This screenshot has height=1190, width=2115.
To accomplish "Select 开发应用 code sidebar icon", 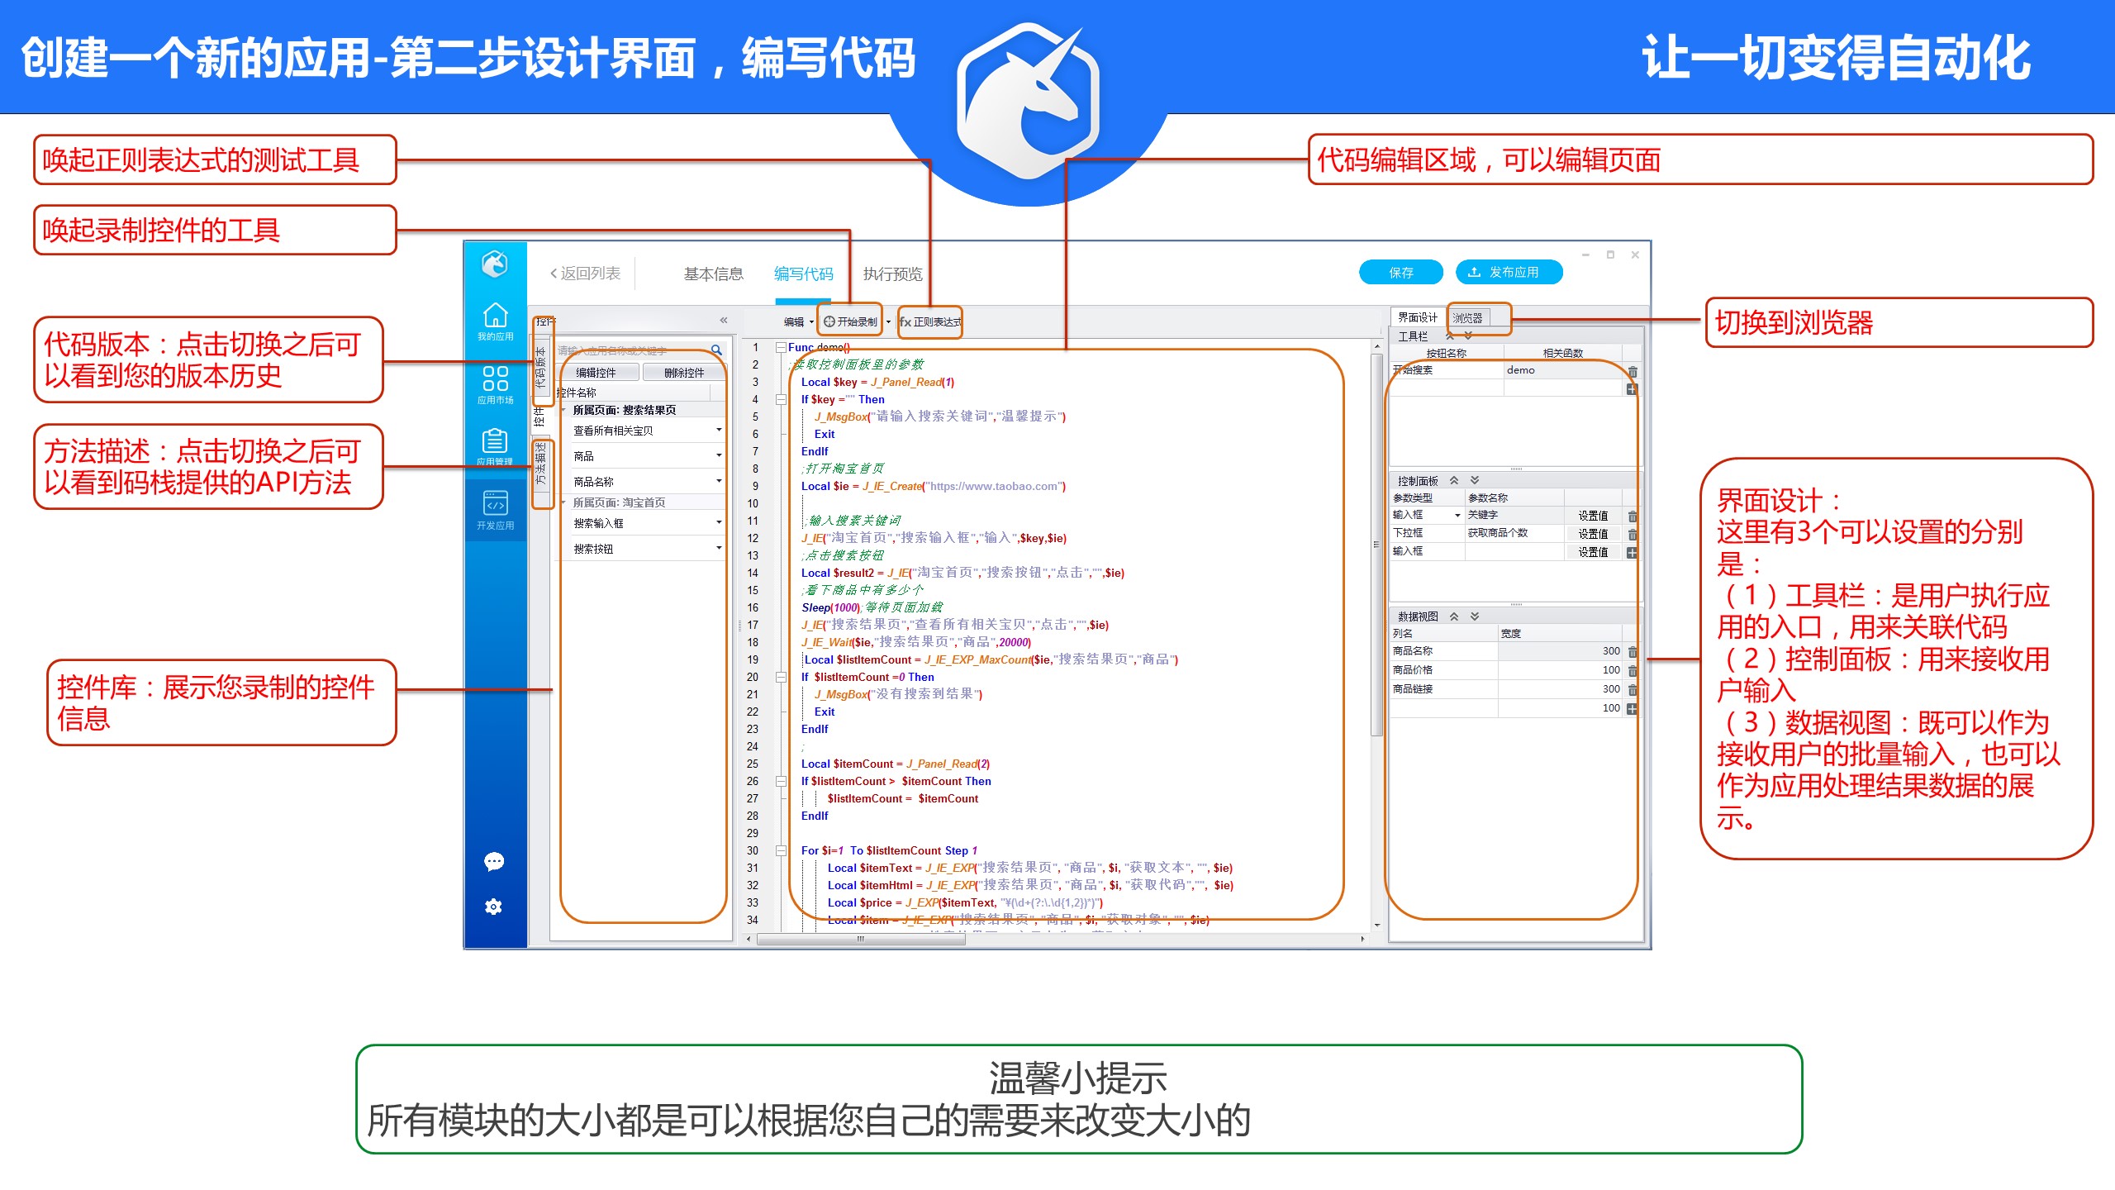I will pyautogui.click(x=495, y=504).
